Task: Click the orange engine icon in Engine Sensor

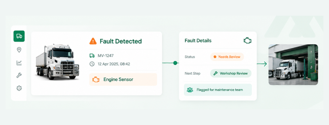Action: tap(96, 79)
